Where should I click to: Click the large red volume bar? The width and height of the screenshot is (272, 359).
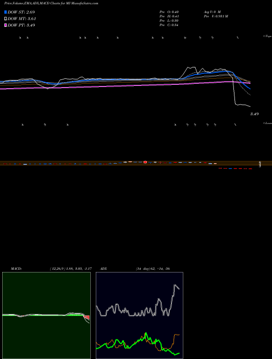145,162
